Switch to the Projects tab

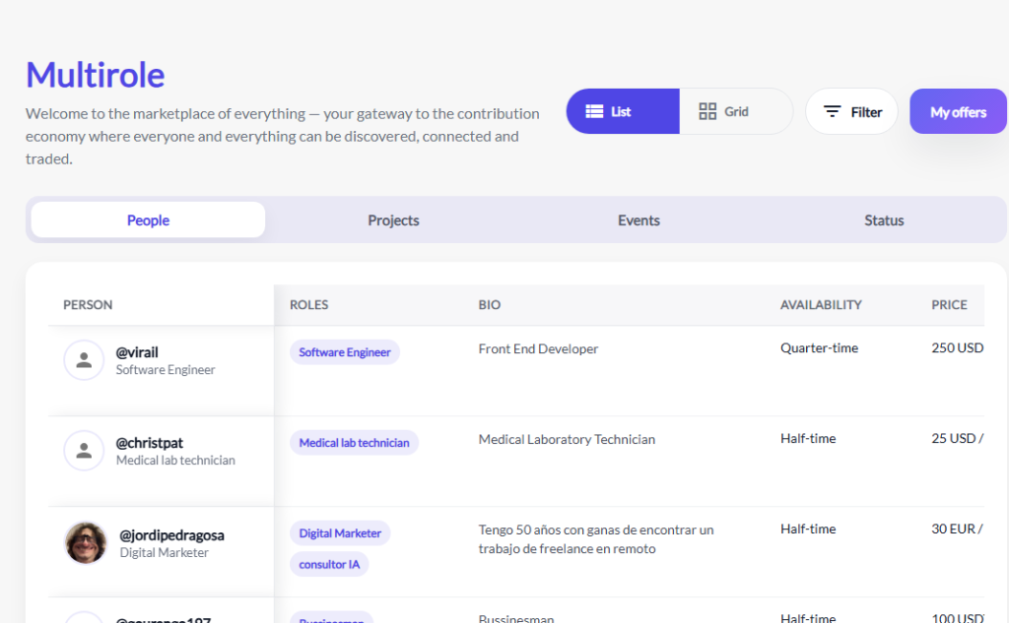(x=393, y=220)
